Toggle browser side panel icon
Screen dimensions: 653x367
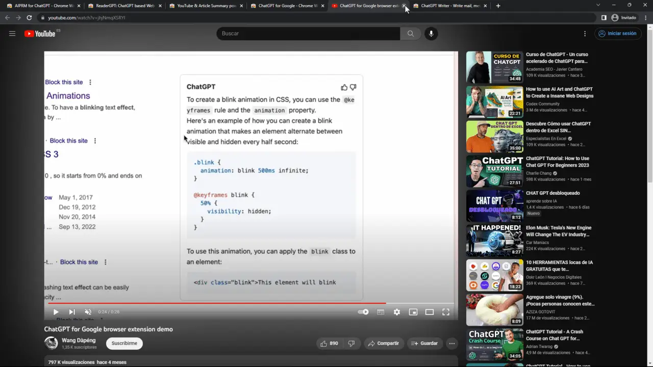[x=604, y=17]
